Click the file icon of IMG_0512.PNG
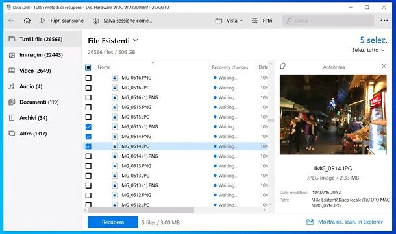Viewport: 396px width, 234px height. pos(115,195)
